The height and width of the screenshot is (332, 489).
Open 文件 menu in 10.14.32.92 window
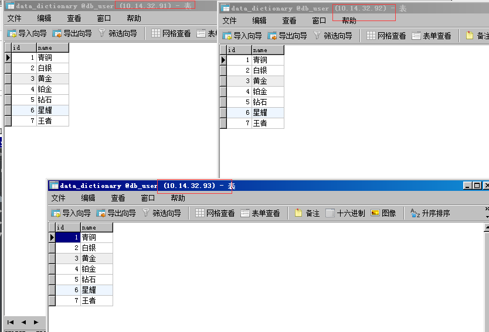click(229, 20)
